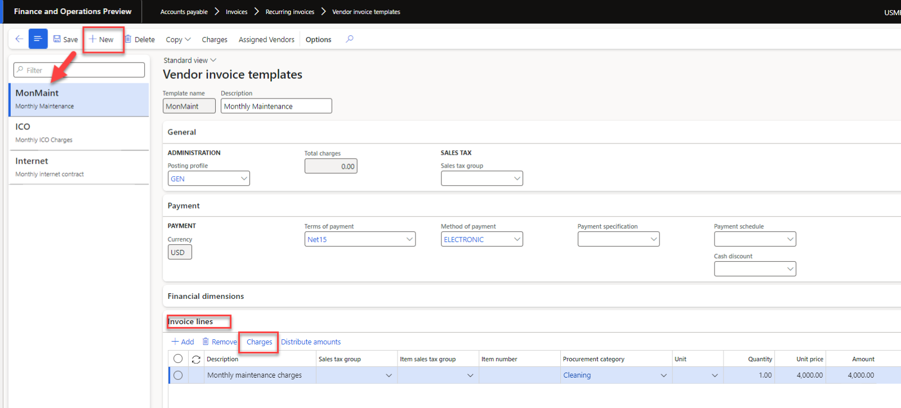Toggle the list pane icon

[x=38, y=39]
